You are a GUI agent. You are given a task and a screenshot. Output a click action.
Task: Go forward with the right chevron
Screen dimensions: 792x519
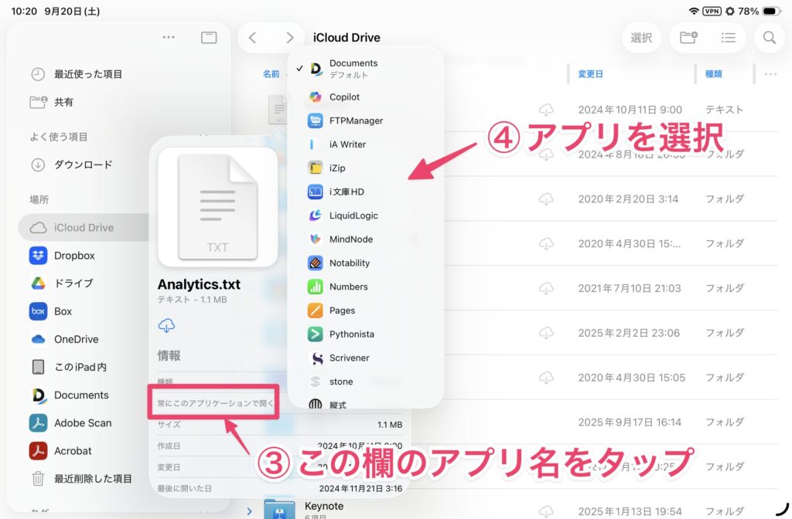pos(289,37)
